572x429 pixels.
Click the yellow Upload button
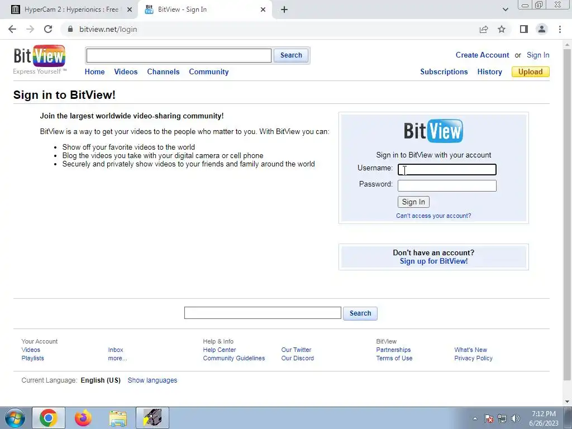[531, 72]
